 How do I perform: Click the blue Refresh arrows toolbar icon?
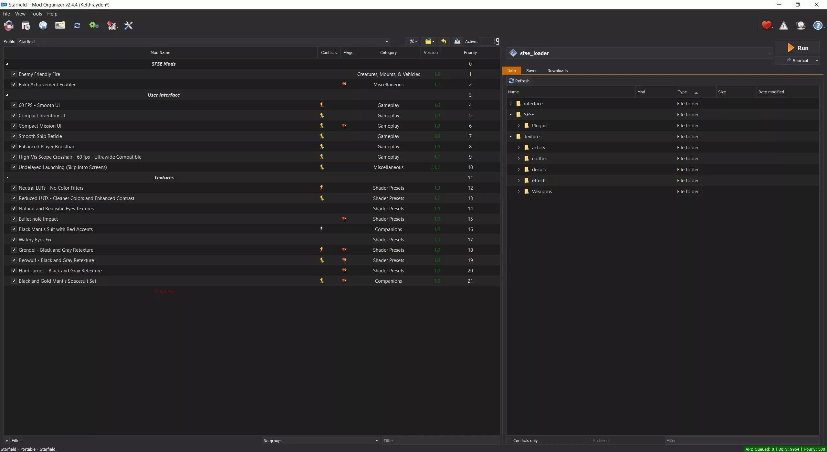tap(77, 26)
